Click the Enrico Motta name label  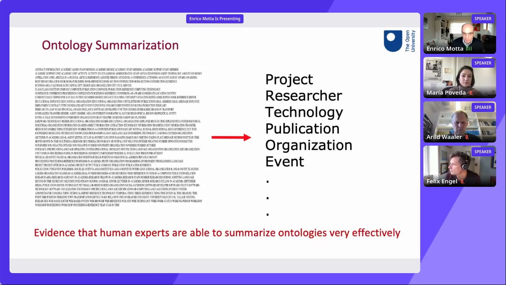445,49
